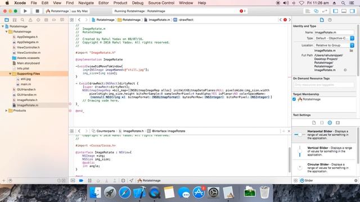Pause program execution in debug bar
Image resolution: width=360 pixels, height=202 pixels.
[x=90, y=181]
